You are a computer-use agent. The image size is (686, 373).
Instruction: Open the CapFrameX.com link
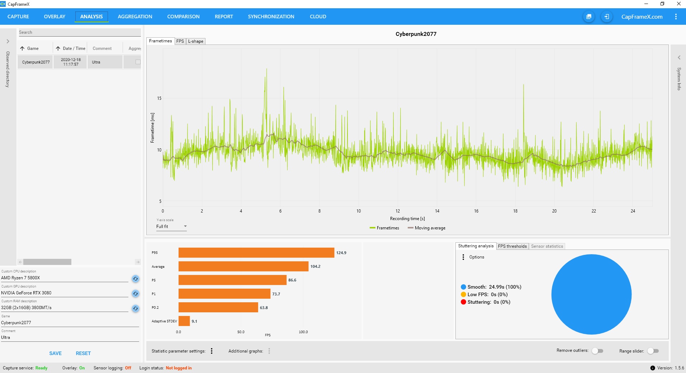click(642, 17)
